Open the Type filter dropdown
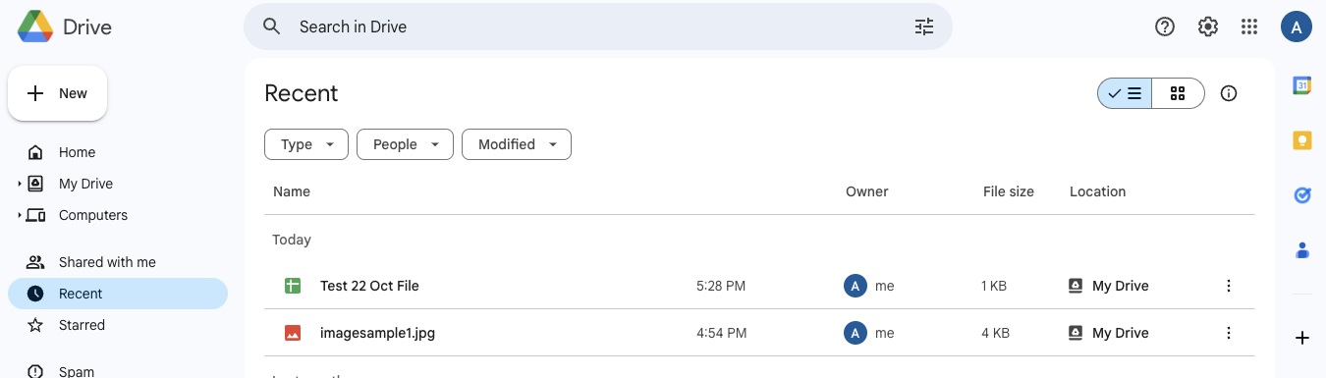This screenshot has height=378, width=1326. (306, 144)
